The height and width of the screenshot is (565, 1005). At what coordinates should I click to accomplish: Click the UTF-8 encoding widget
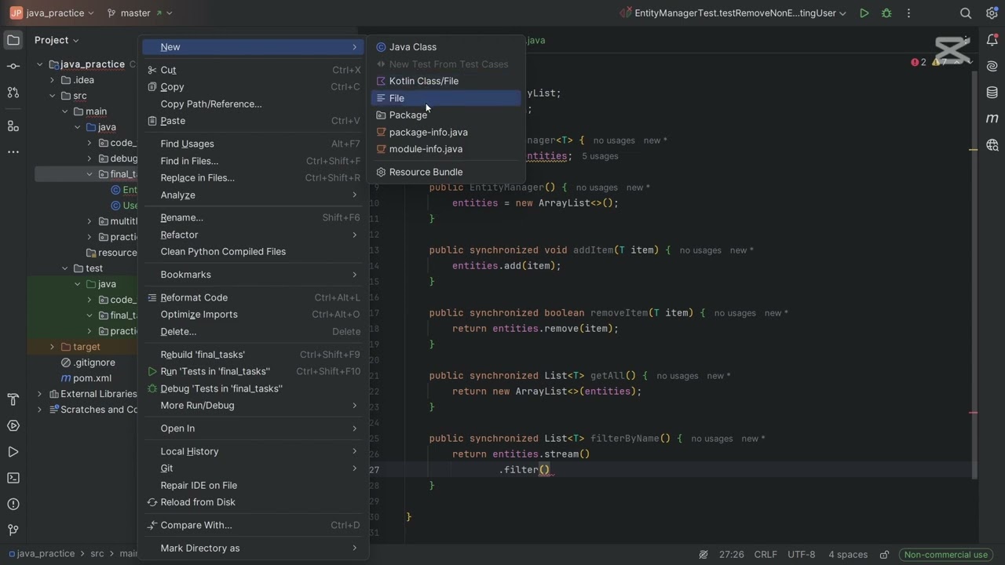pyautogui.click(x=801, y=555)
